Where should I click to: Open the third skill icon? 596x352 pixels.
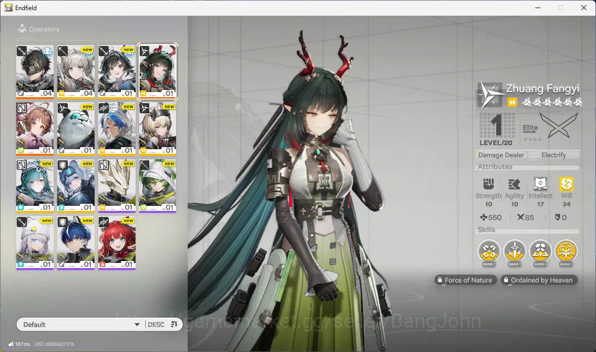[x=540, y=252]
